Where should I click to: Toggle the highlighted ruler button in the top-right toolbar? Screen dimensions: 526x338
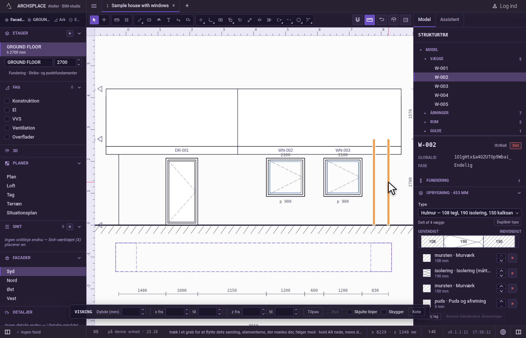point(370,20)
